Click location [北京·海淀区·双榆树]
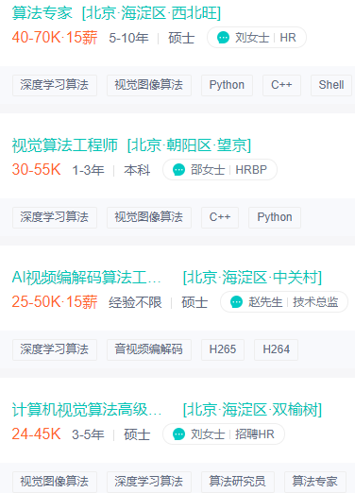The width and height of the screenshot is (355, 493). [x=252, y=410]
